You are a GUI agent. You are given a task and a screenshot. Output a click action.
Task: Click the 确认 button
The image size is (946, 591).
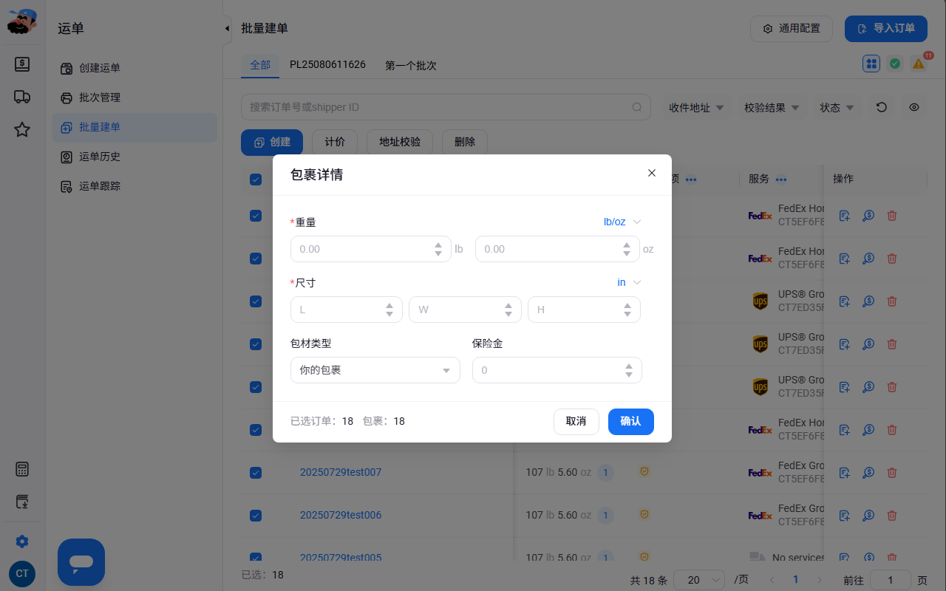(631, 421)
